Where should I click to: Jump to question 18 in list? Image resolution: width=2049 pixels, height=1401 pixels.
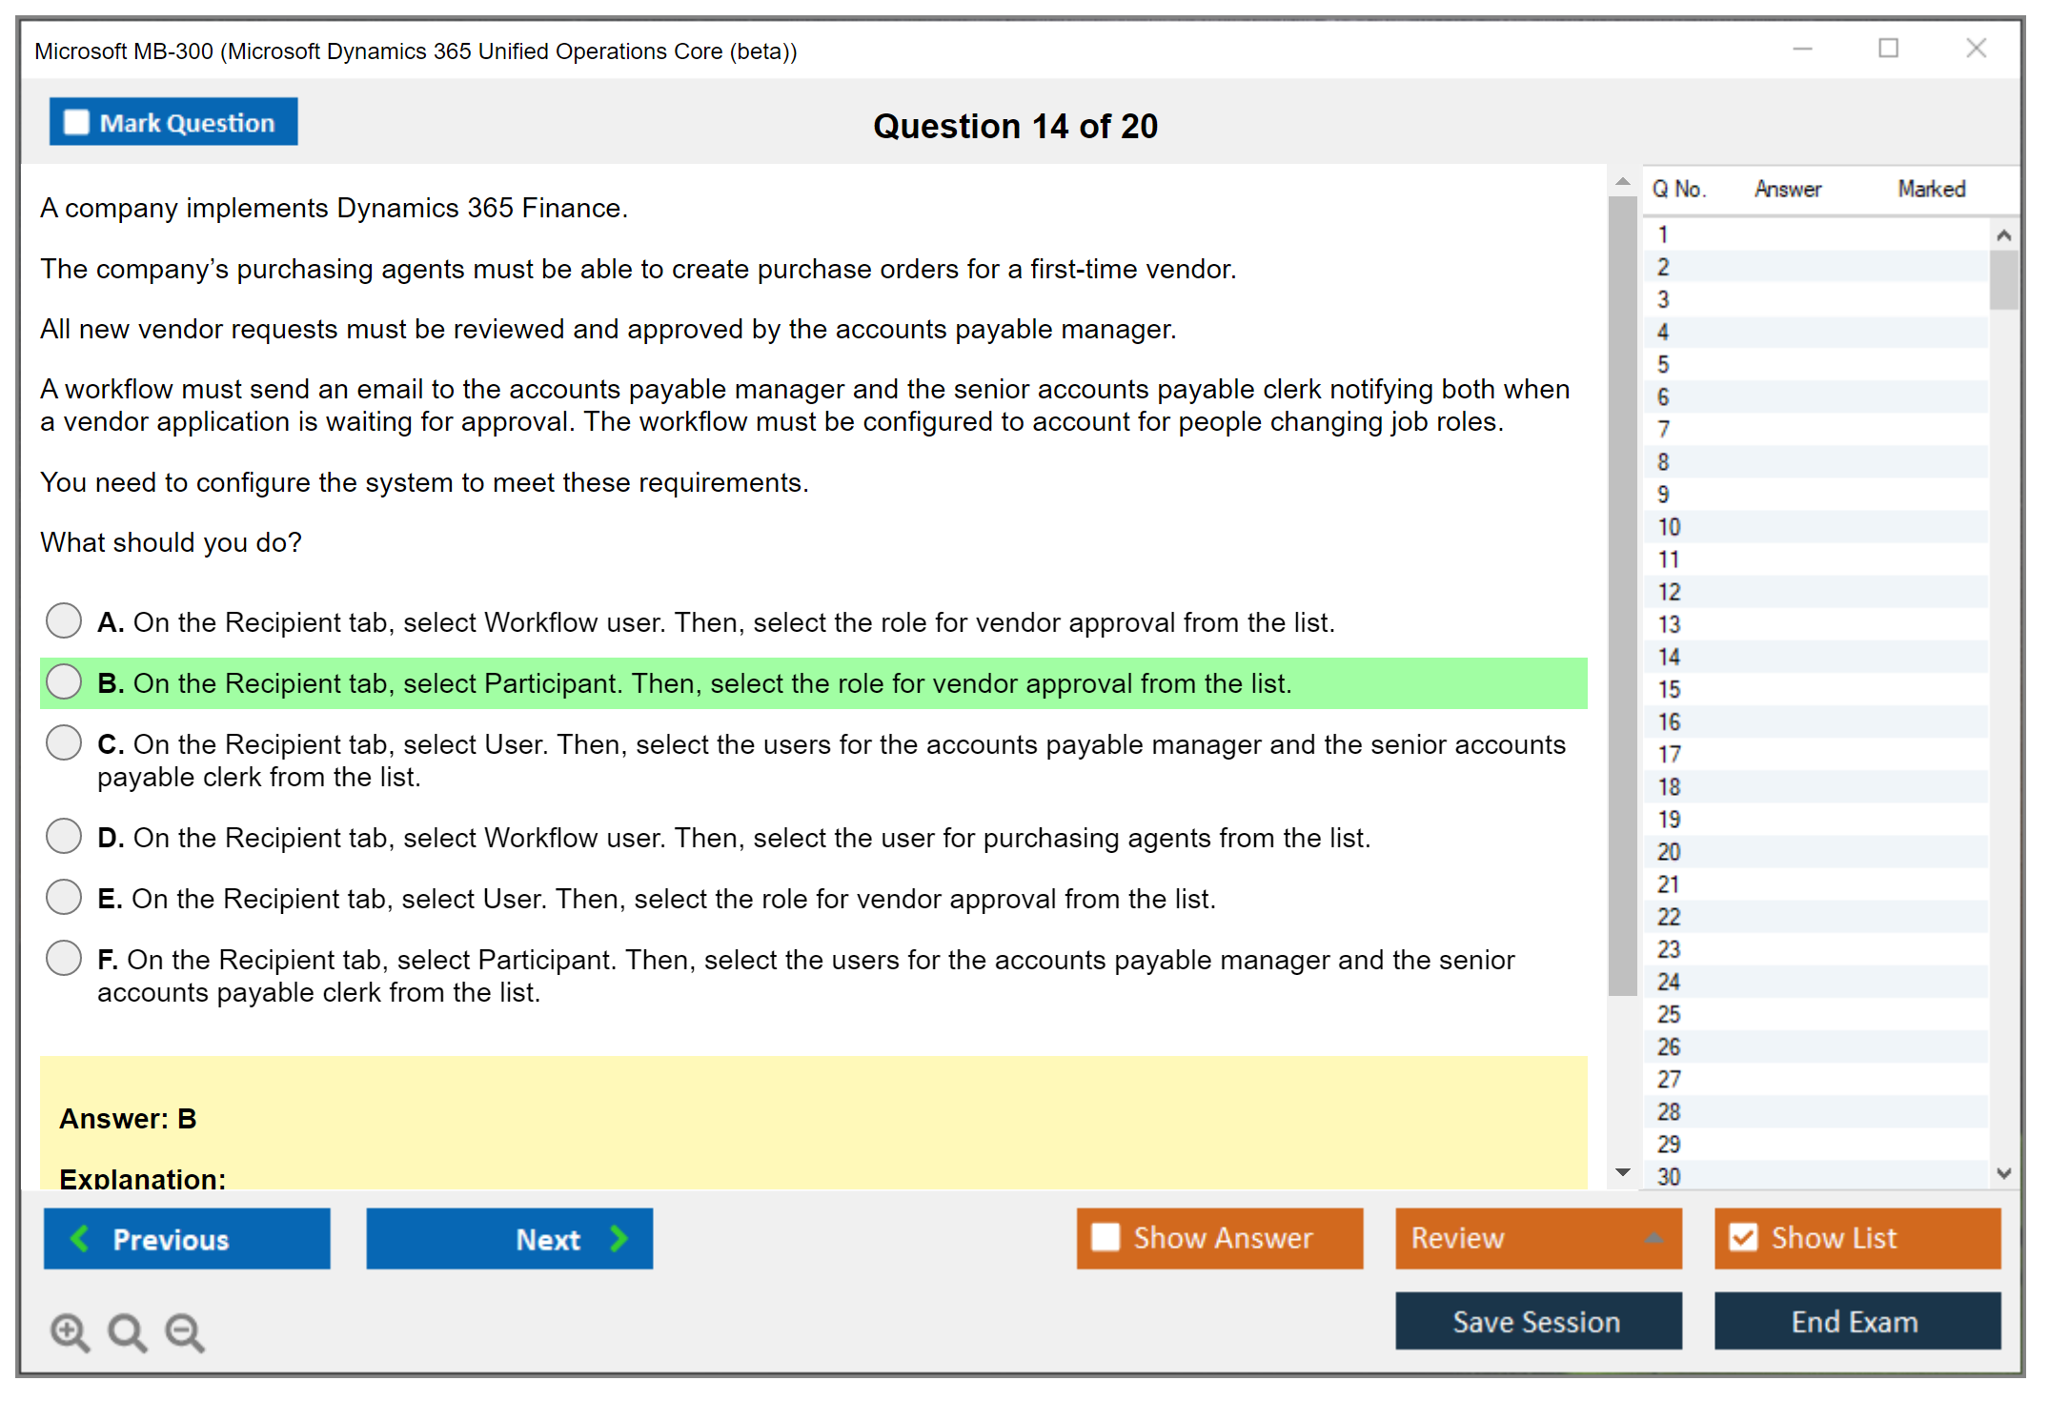coord(1669,787)
